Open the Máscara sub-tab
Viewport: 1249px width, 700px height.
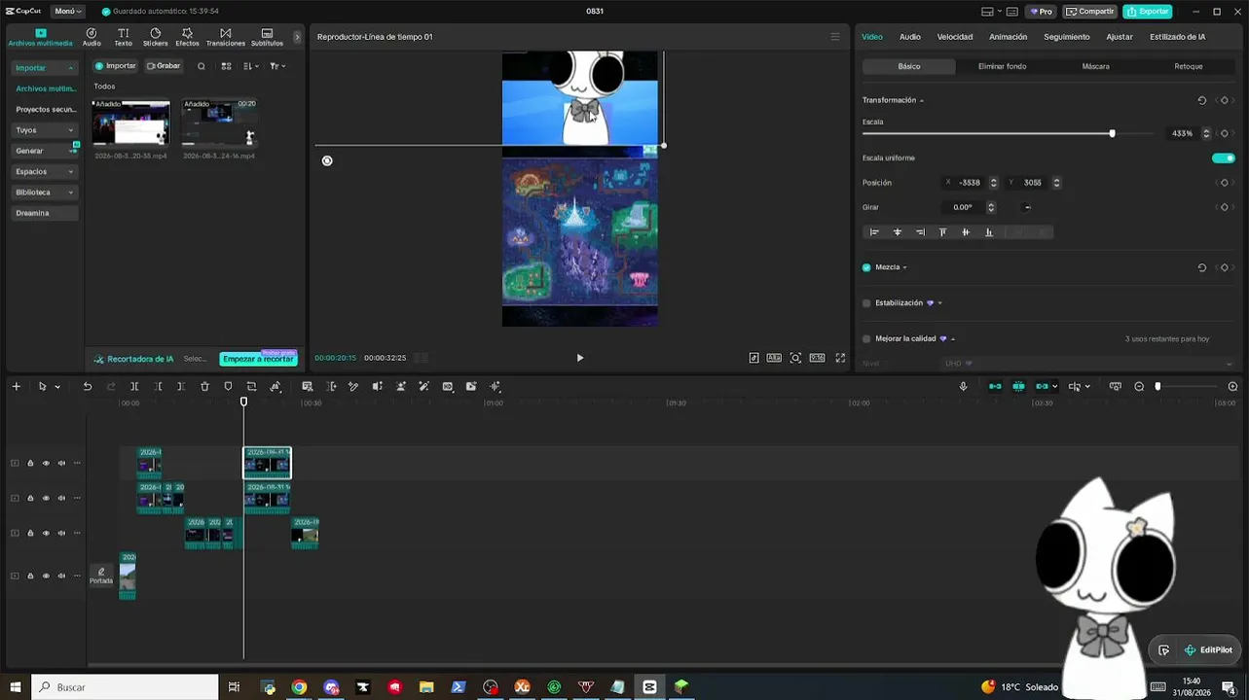click(x=1095, y=66)
